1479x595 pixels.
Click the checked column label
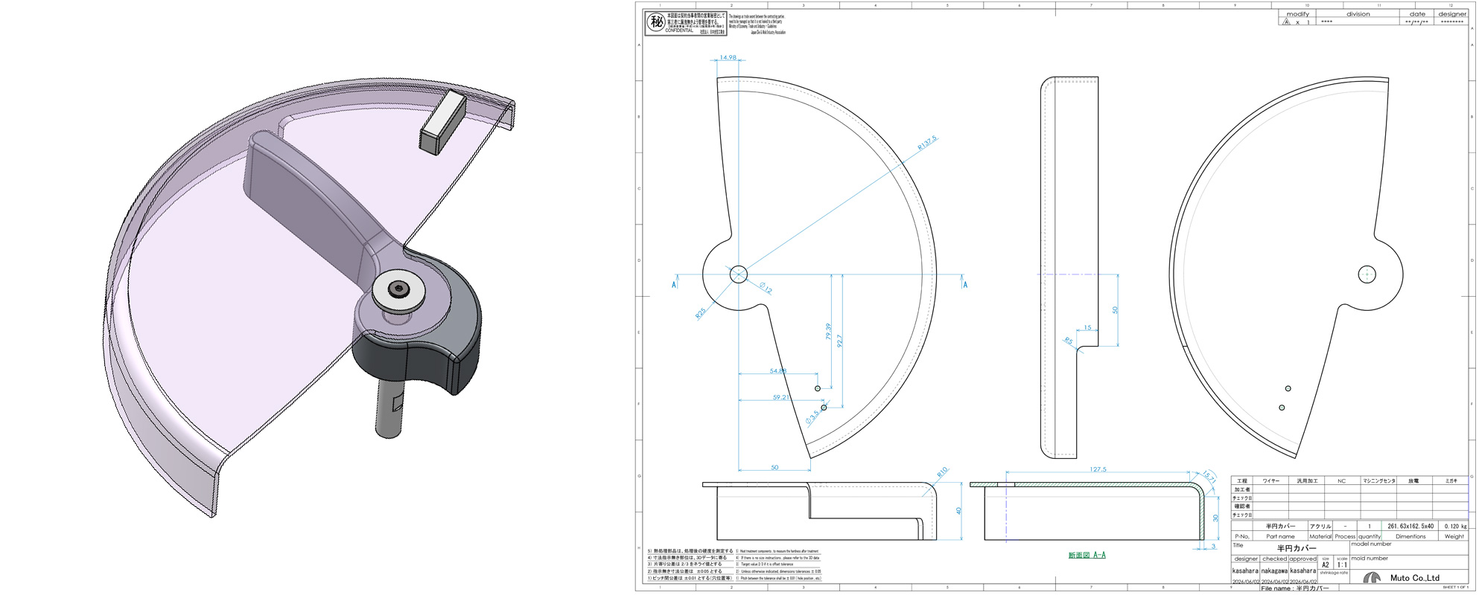pyautogui.click(x=1274, y=559)
